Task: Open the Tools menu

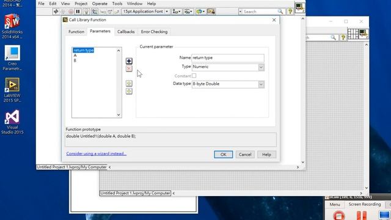Action: click(117, 4)
